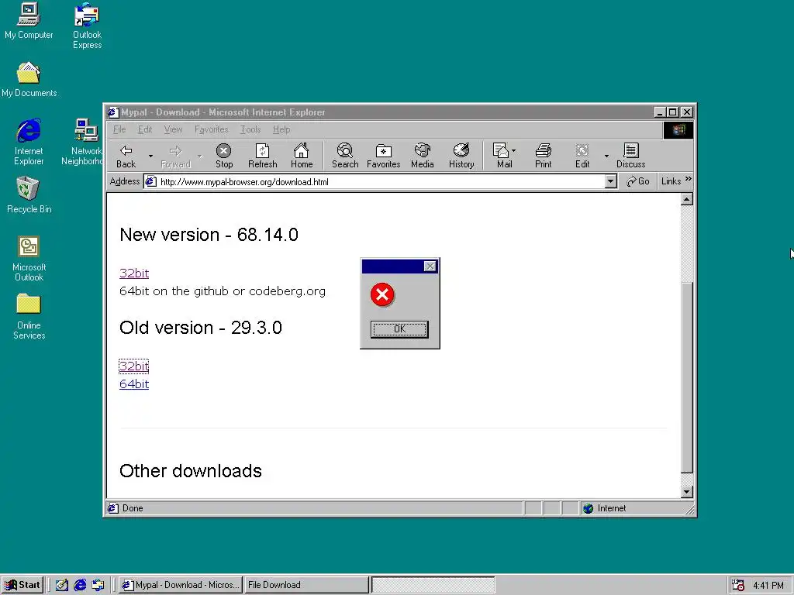Screen dimensions: 794x595
Task: Open Outlook Express desktop icon
Action: (87, 26)
